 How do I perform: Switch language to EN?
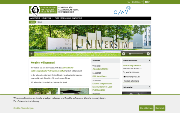[x=148, y=2]
